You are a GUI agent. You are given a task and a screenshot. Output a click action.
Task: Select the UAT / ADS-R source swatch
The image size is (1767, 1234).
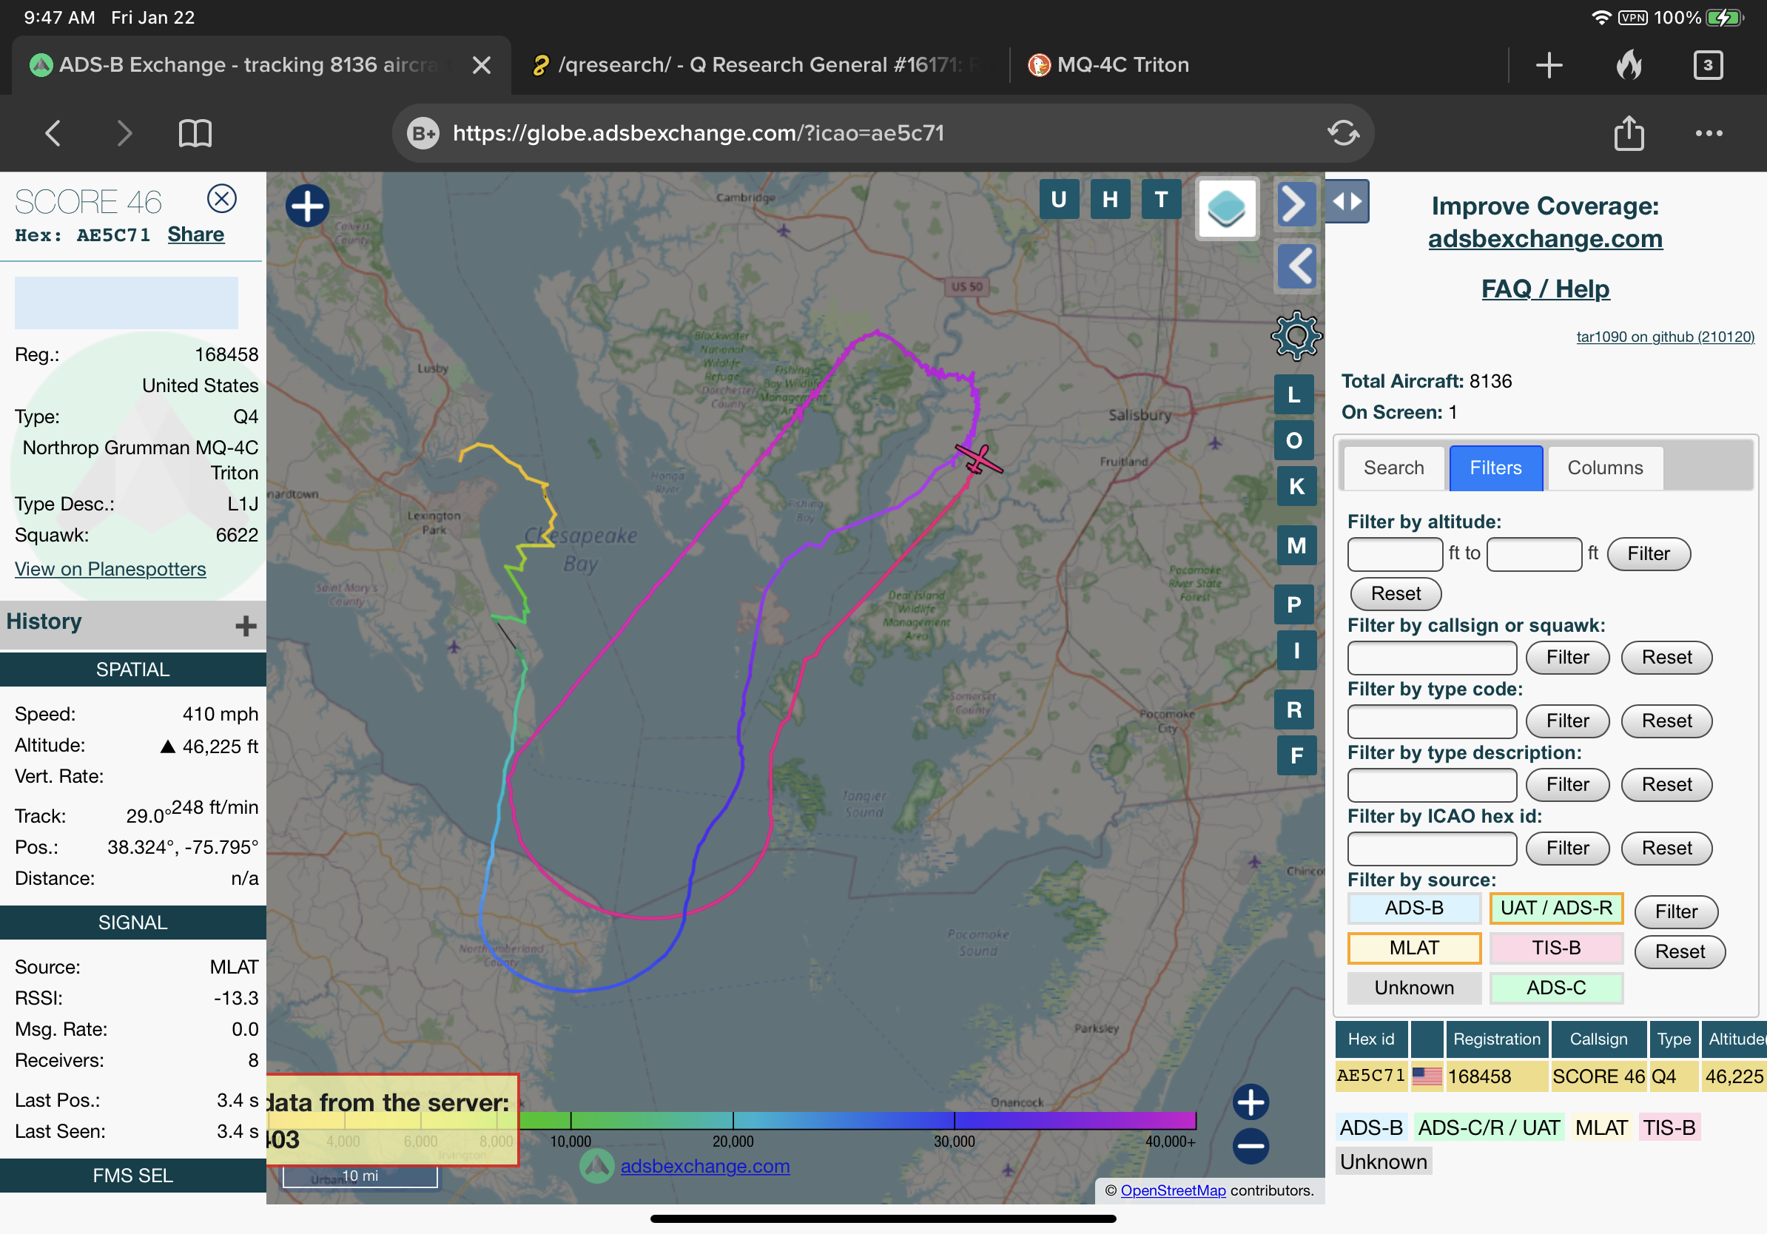coord(1556,908)
